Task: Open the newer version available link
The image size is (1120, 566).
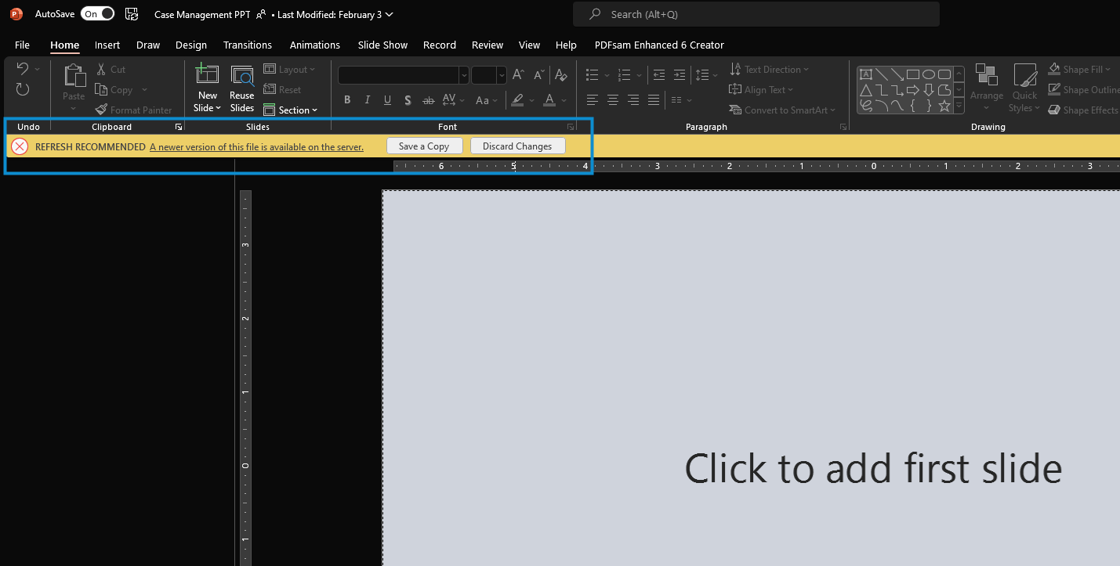Action: click(256, 146)
